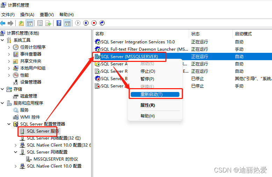The height and width of the screenshot is (177, 272).
Task: Click the SQL Full-text Filter Daemon Launcher icon
Action: [x=98, y=49]
